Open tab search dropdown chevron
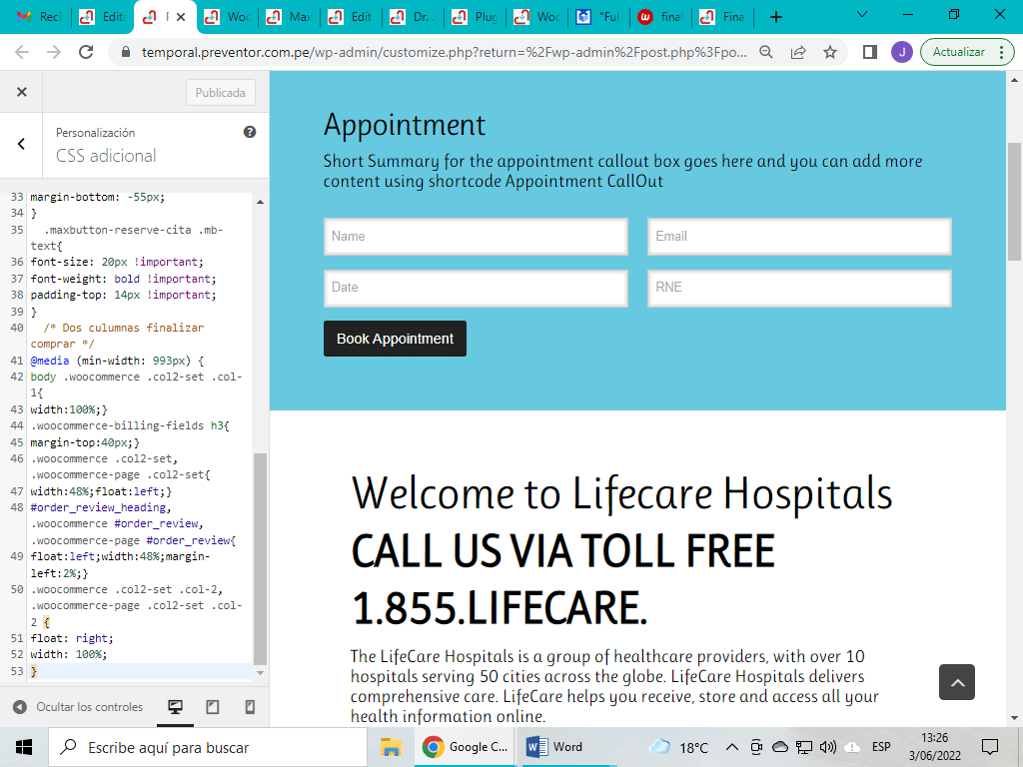The height and width of the screenshot is (767, 1023). pos(862,14)
